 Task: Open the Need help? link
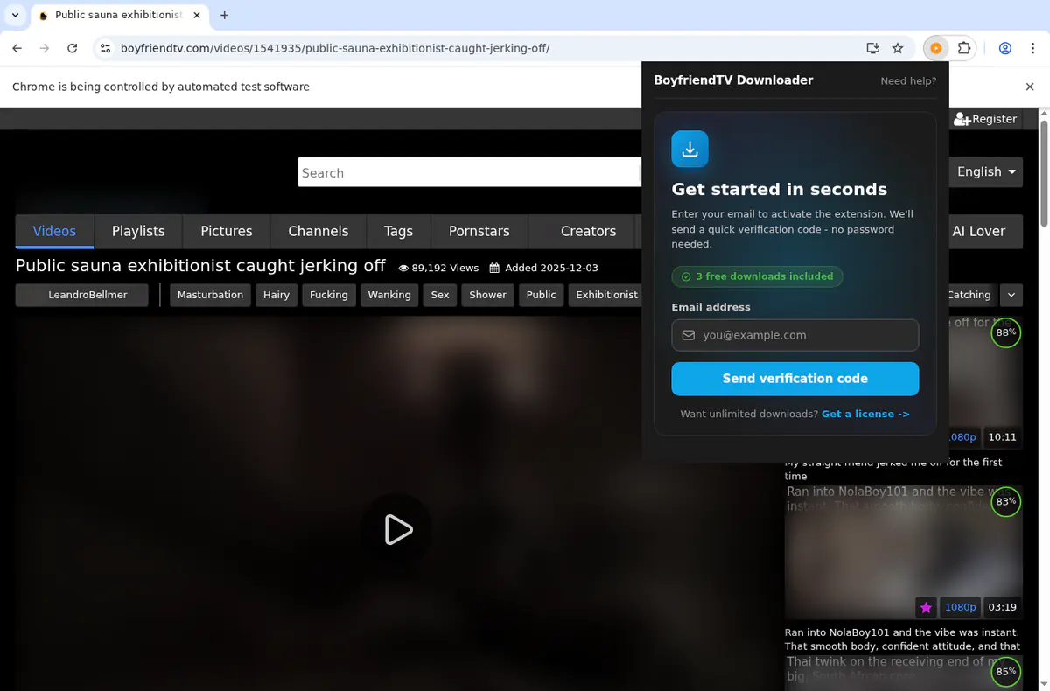pos(908,80)
